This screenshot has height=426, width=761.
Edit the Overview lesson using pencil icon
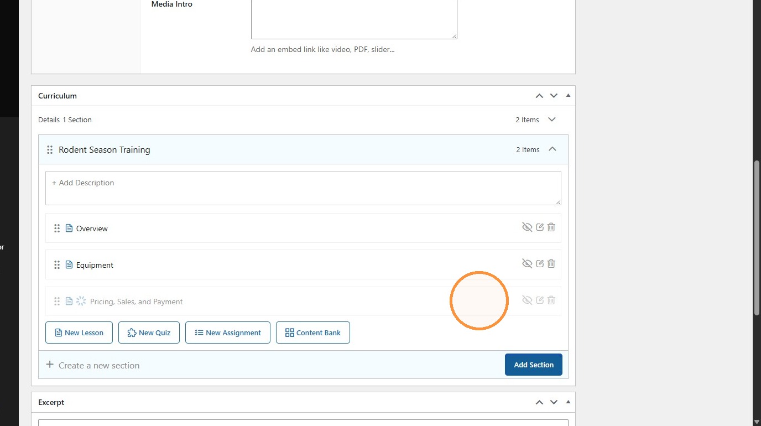pyautogui.click(x=540, y=227)
